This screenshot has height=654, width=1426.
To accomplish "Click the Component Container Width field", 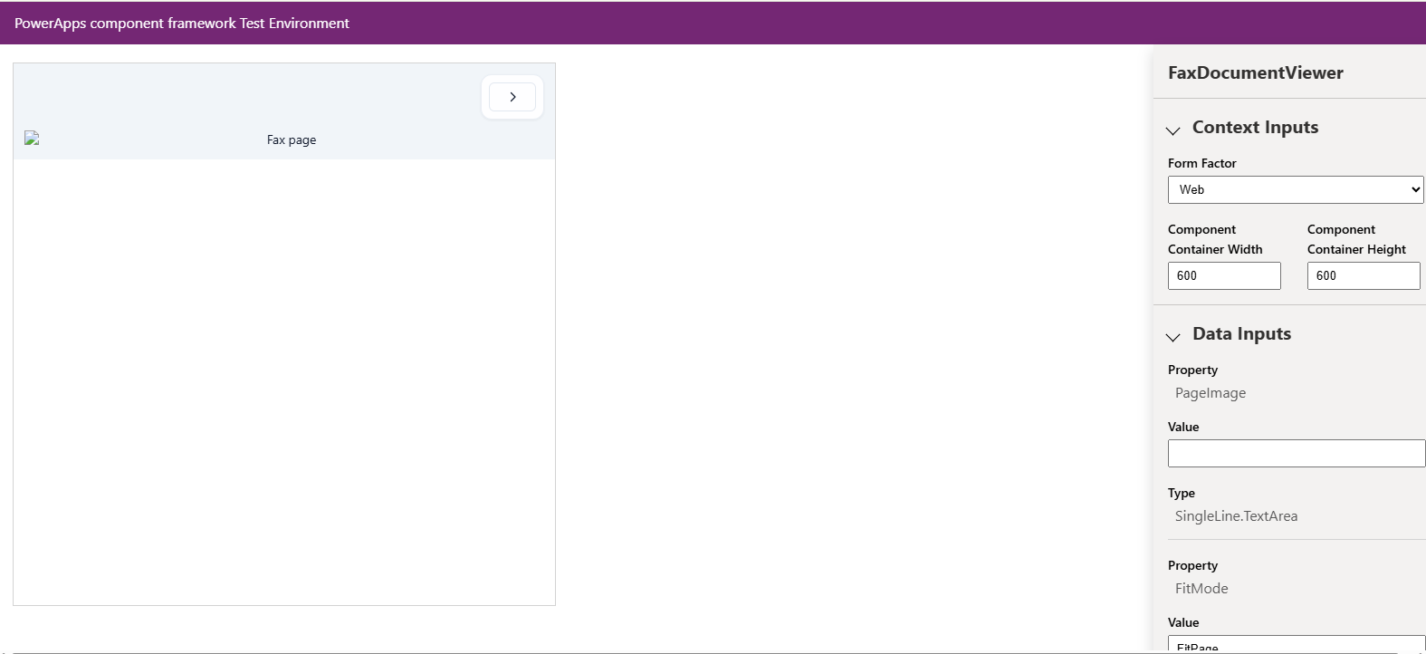I will (1224, 275).
